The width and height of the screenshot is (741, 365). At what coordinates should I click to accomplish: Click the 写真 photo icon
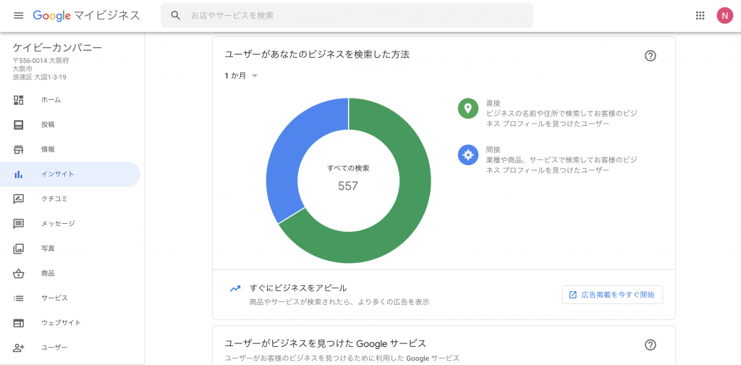18,248
